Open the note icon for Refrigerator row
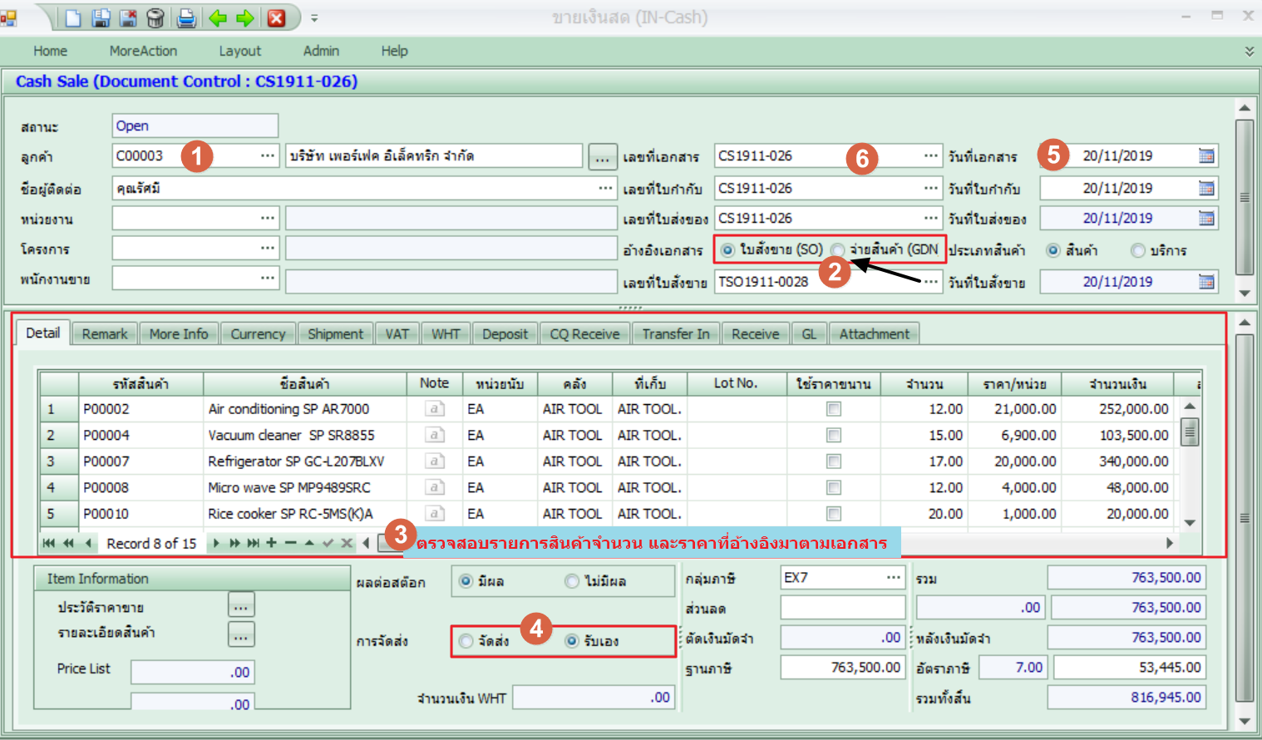This screenshot has height=740, width=1262. (434, 461)
